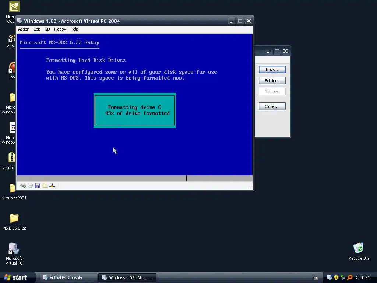
Task: Open the Help menu
Action: click(x=74, y=29)
